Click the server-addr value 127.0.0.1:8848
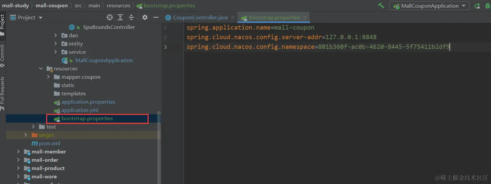The width and height of the screenshot is (491, 184). (351, 37)
